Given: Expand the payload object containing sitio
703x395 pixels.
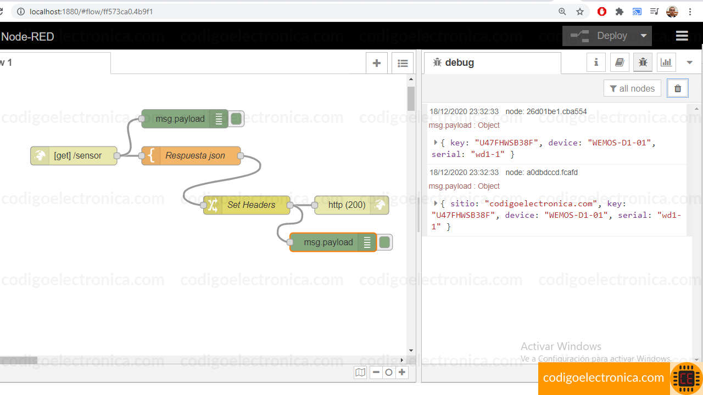Looking at the screenshot, I should [x=436, y=203].
